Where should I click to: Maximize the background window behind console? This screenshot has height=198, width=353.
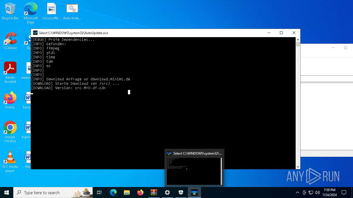tap(346, 48)
